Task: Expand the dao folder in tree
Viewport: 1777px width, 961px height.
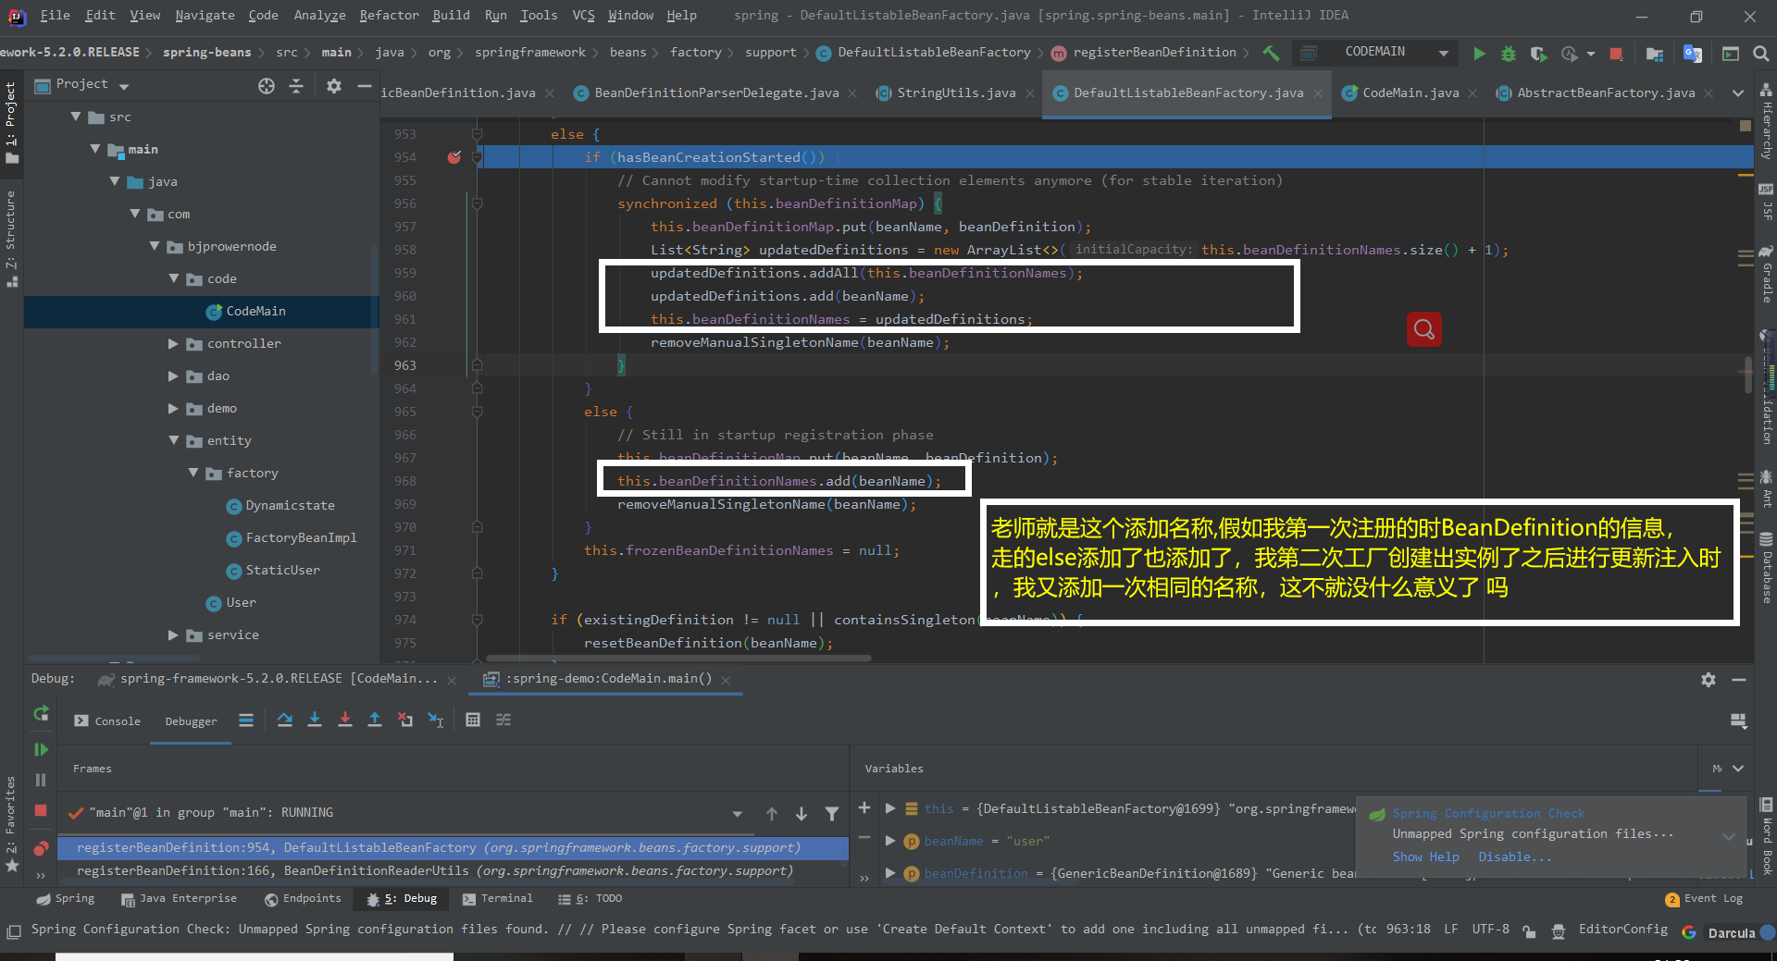Action: pos(173,376)
